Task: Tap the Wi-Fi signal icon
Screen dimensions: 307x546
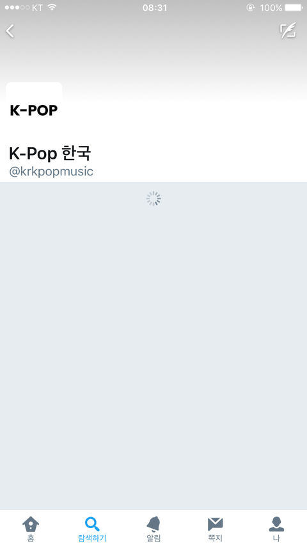Action: [x=52, y=7]
